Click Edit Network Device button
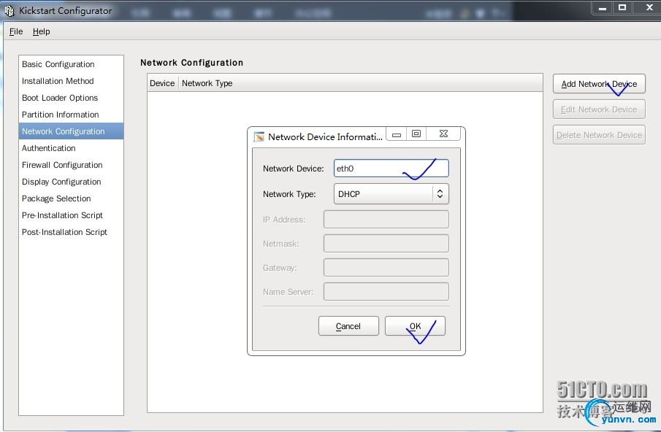Viewport: 661px width, 432px height. [599, 109]
